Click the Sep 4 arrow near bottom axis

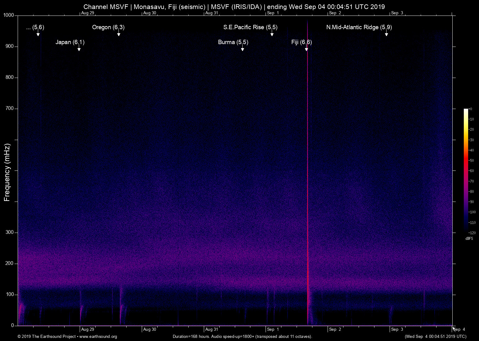pyautogui.click(x=453, y=328)
